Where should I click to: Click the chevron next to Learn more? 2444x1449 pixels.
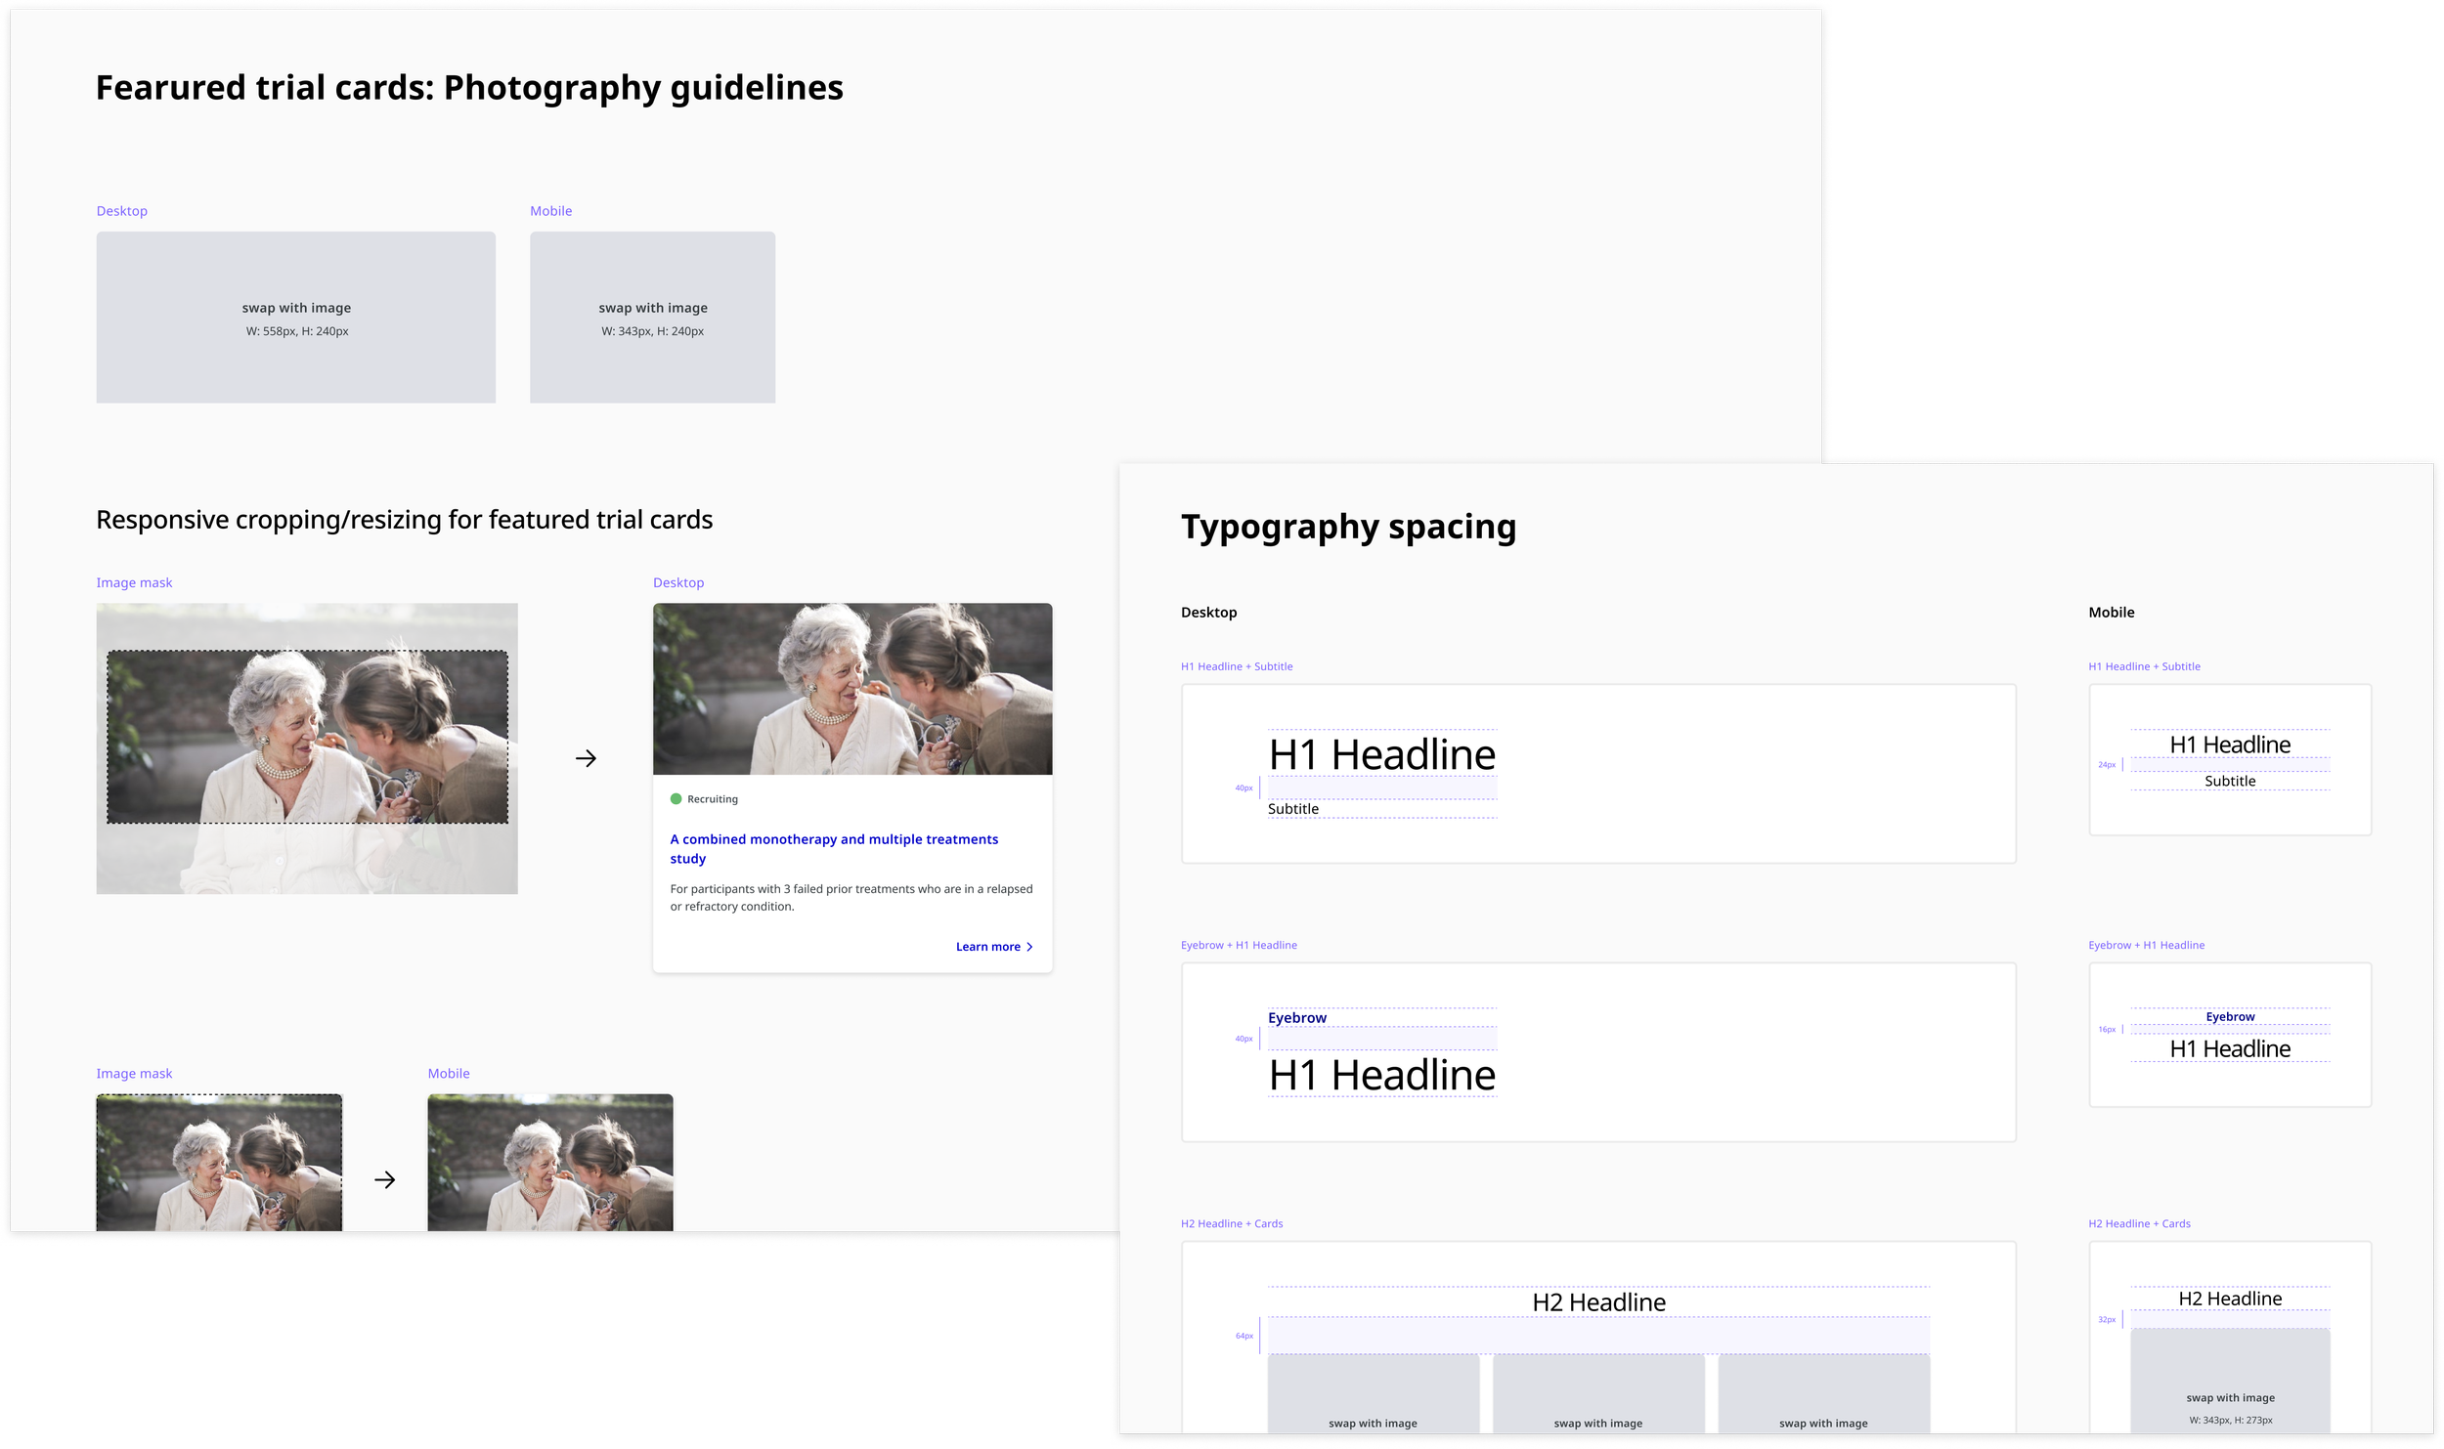click(1028, 946)
